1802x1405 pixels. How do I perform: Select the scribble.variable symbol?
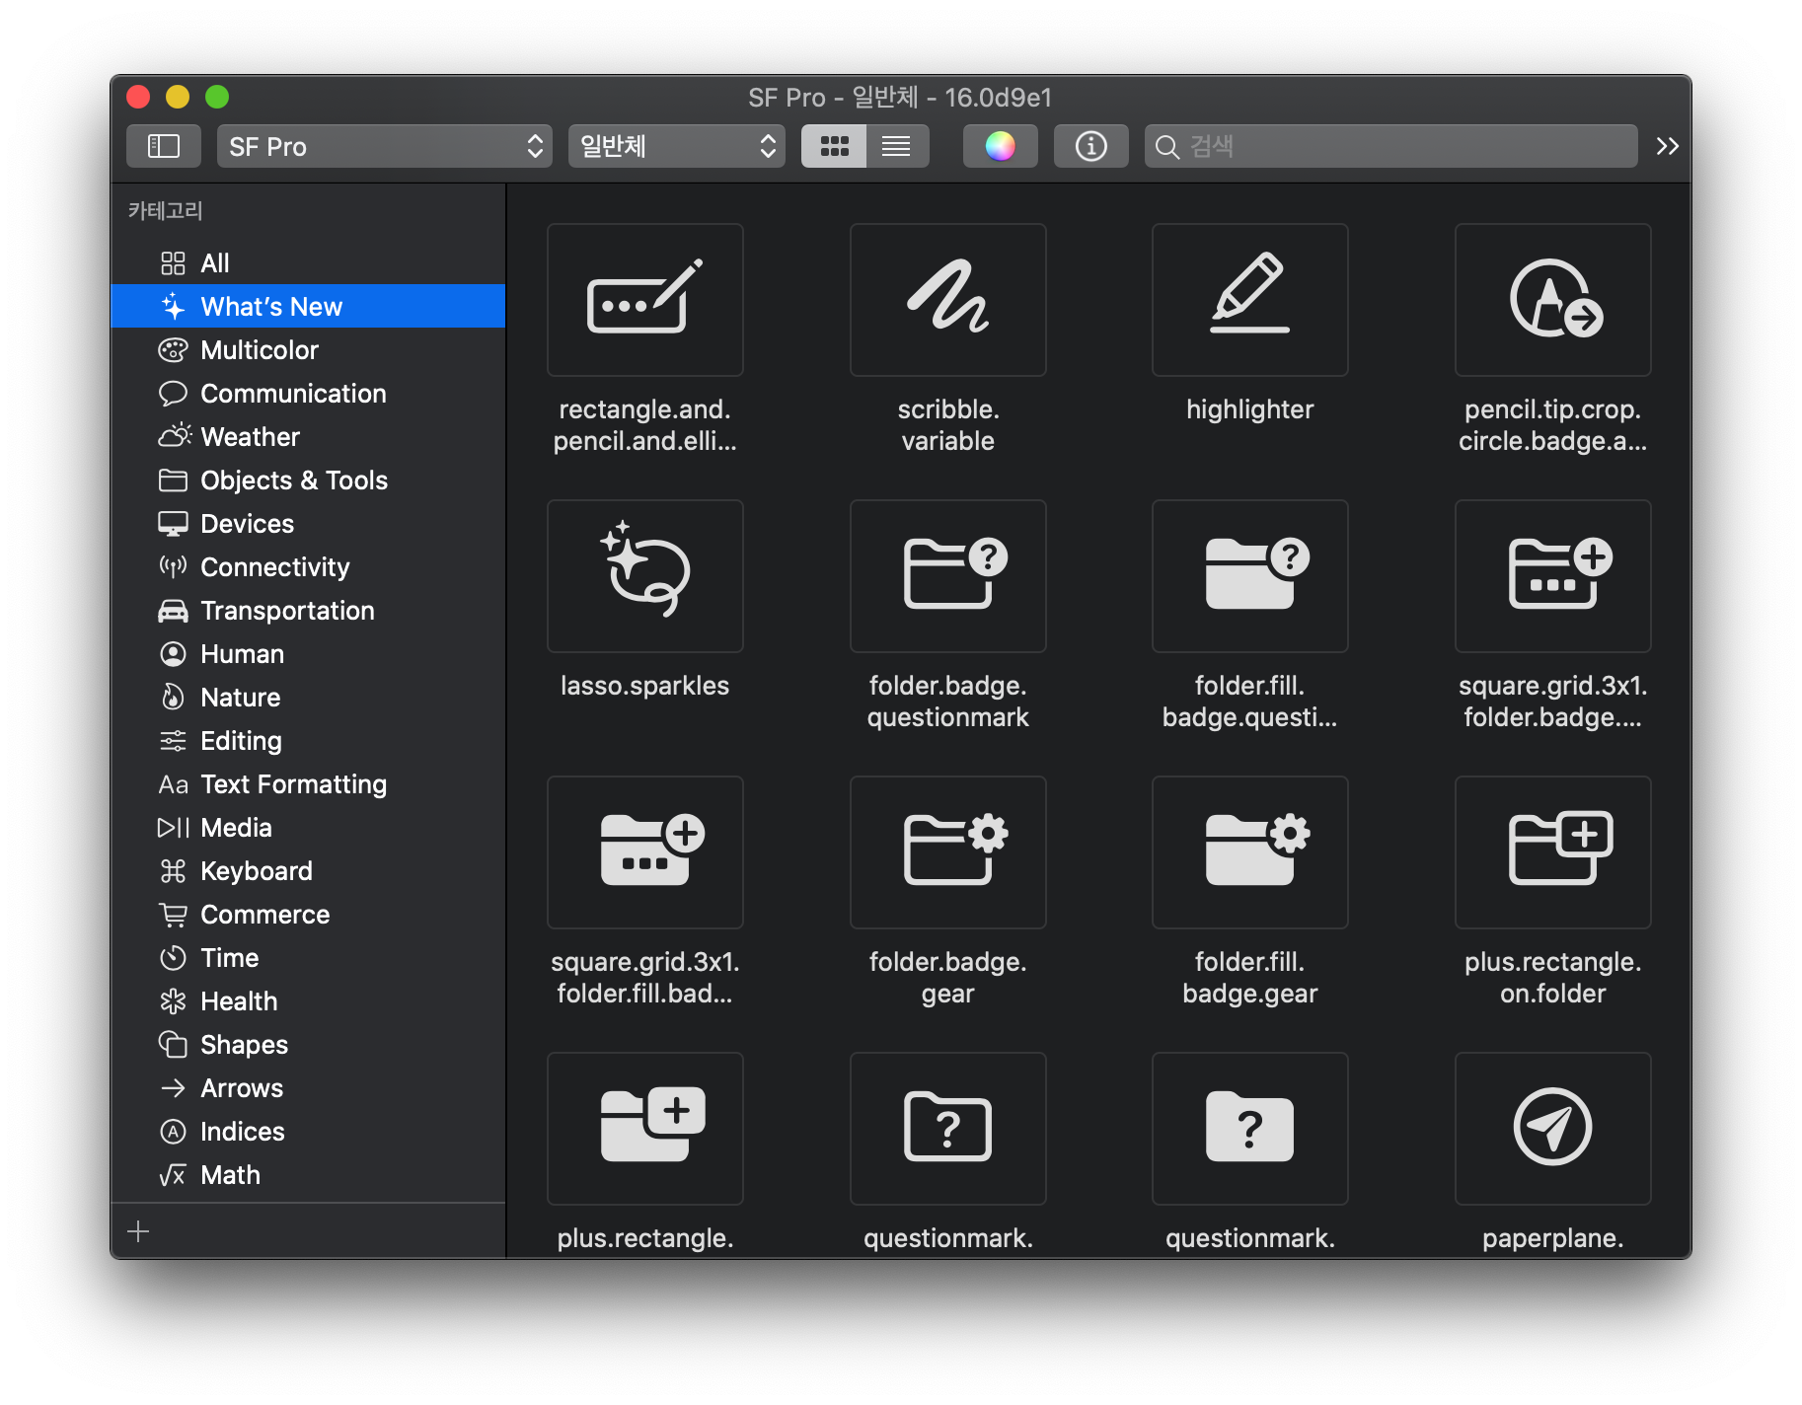(948, 300)
